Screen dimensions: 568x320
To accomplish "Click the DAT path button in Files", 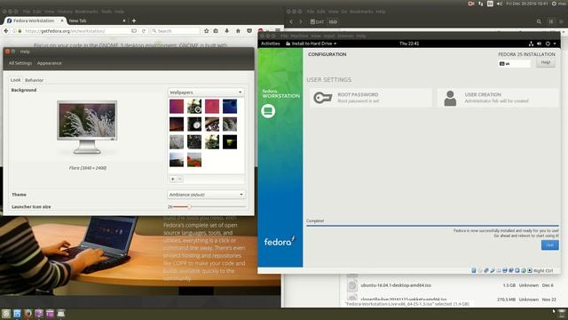I will [x=318, y=21].
